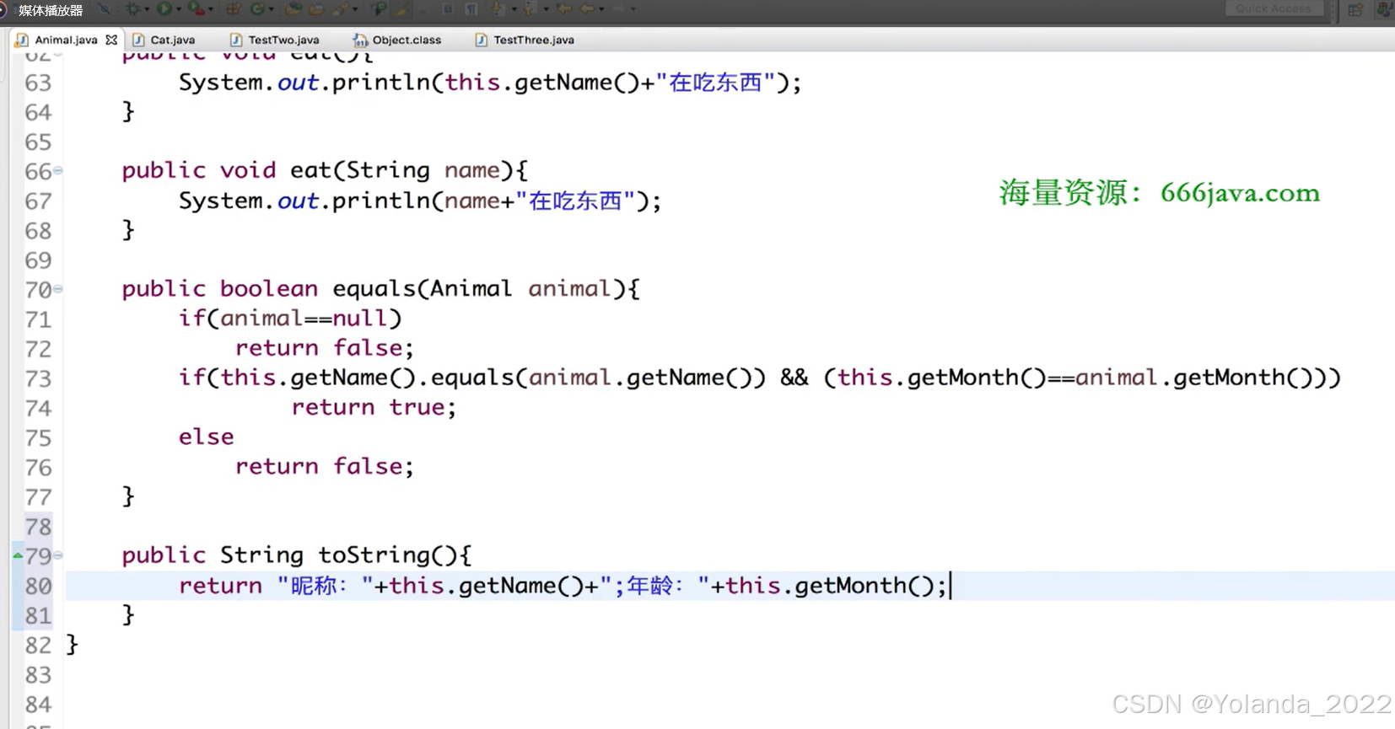Click the Quick Access search field

click(1274, 8)
